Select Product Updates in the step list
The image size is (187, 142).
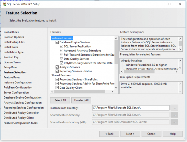[x=14, y=37]
